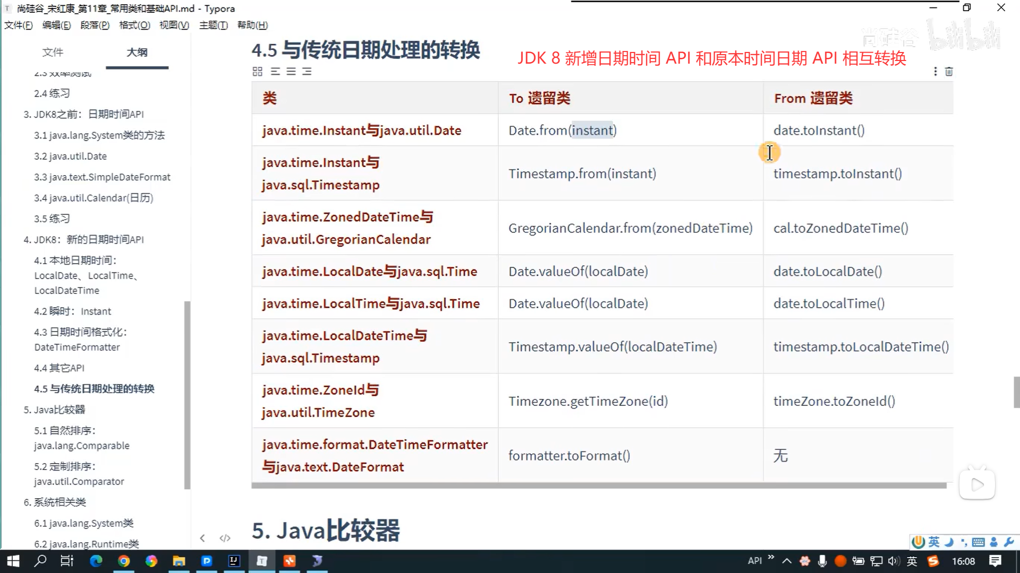The height and width of the screenshot is (573, 1020).
Task: Switch to 大纲 outline tab
Action: click(x=137, y=52)
